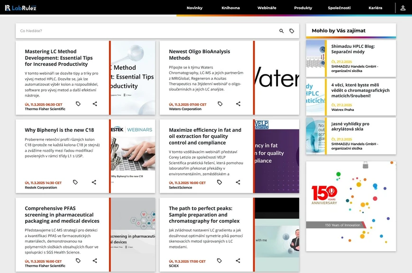Click into the Co hledáte search field
The height and width of the screenshot is (273, 412).
[x=142, y=31]
